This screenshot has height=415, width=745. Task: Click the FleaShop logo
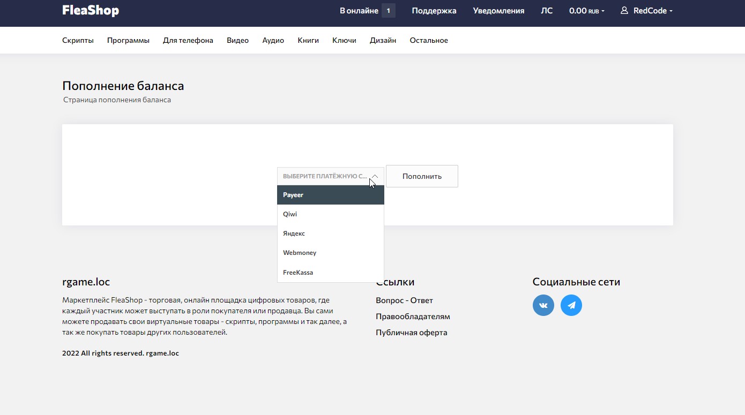[91, 11]
